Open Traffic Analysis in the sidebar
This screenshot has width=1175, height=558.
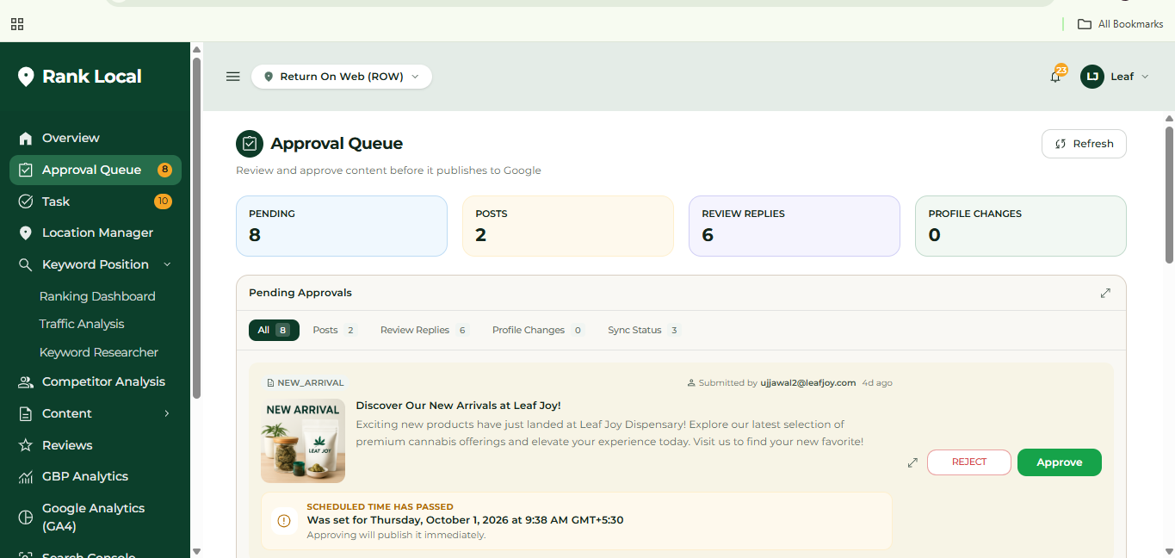(x=82, y=325)
